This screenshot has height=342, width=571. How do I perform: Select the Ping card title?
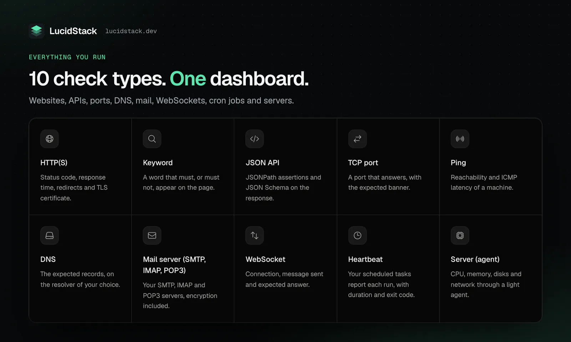click(x=458, y=163)
